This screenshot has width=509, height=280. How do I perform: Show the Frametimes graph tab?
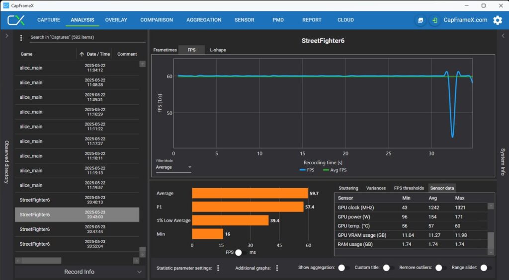click(x=165, y=50)
